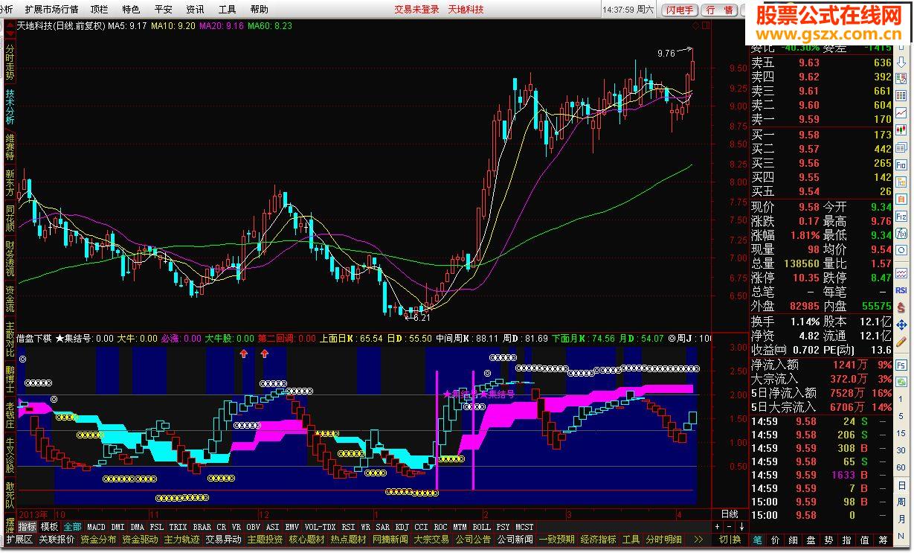Open 主副对比 in left sidebar

click(10, 339)
